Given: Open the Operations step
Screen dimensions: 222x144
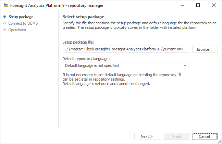Looking at the screenshot, I should coord(17,30).
